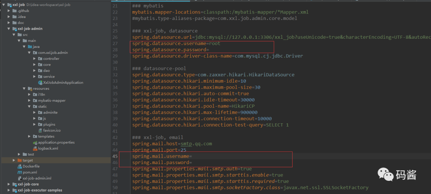The height and width of the screenshot is (194, 431).
Task: Click 'spring.datasource.driver-class-name' line
Action: click(x=217, y=56)
